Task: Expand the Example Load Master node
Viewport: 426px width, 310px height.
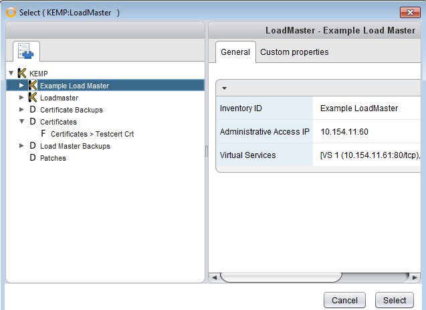Action: [x=21, y=86]
